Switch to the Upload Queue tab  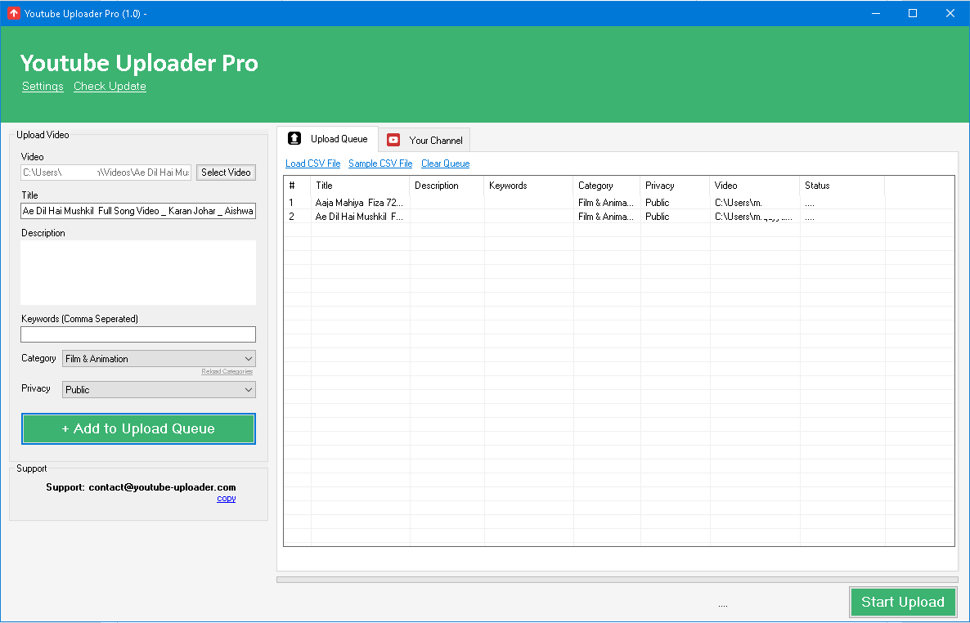coord(327,139)
